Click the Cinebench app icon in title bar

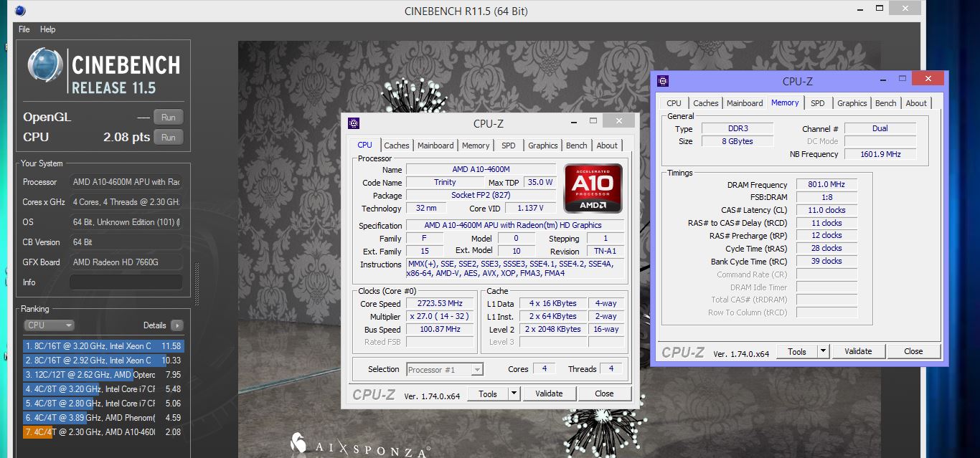click(x=20, y=11)
